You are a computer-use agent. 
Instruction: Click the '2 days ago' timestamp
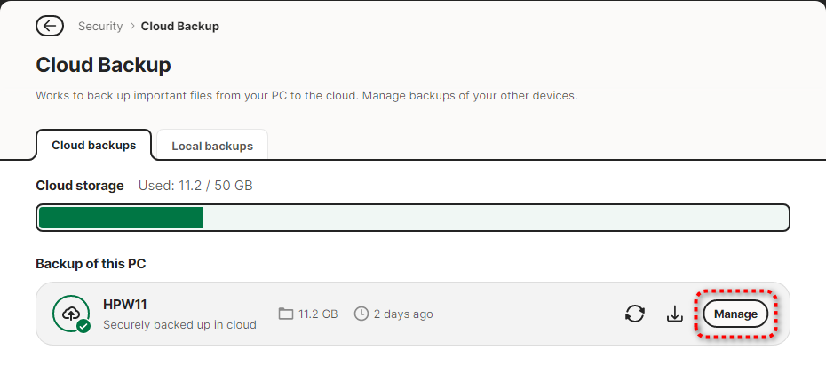coord(403,314)
